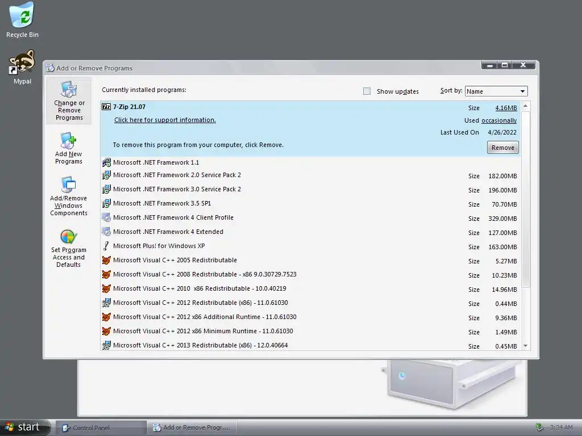The height and width of the screenshot is (436, 582).
Task: Click the 329.00MB size value
Action: click(x=502, y=219)
